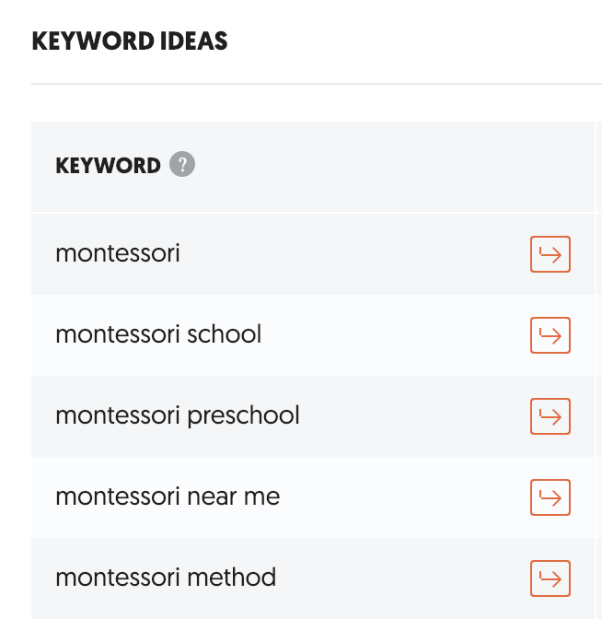Click the montessori keyword text

118,253
